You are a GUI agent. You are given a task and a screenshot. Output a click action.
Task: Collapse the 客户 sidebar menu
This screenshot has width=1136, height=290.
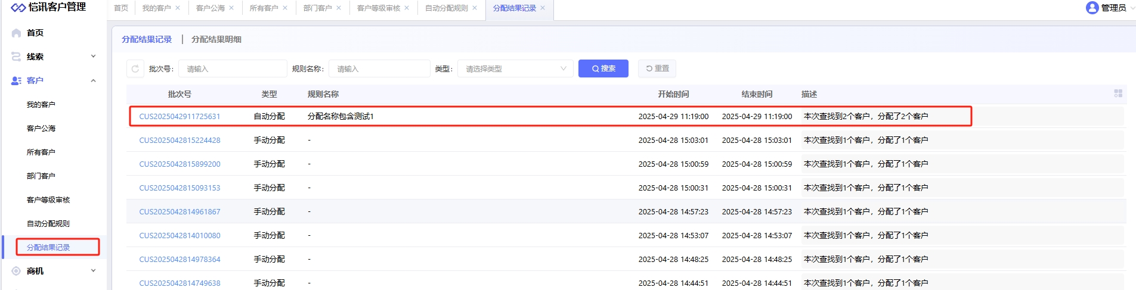93,80
